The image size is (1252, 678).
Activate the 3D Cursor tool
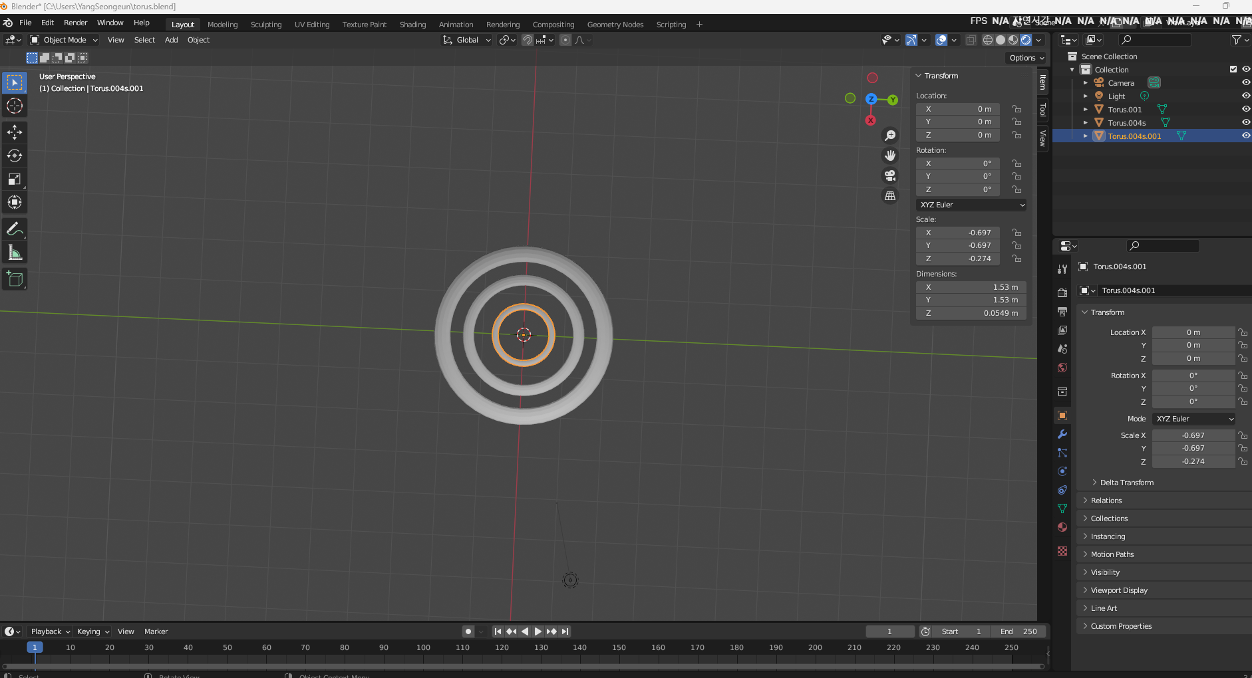[15, 106]
